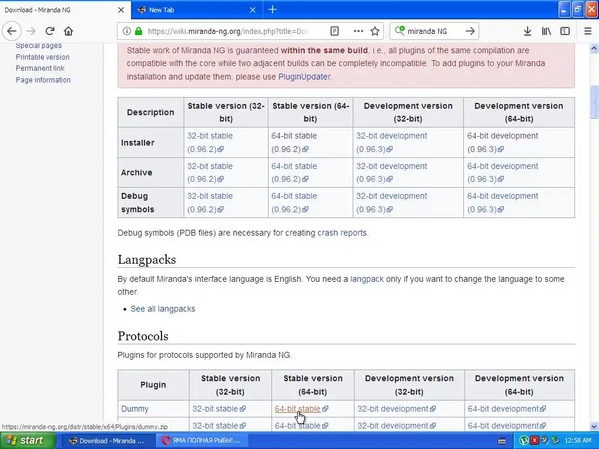Download Archive 64-bit development (0.96.3)
599x449 pixels.
click(502, 172)
